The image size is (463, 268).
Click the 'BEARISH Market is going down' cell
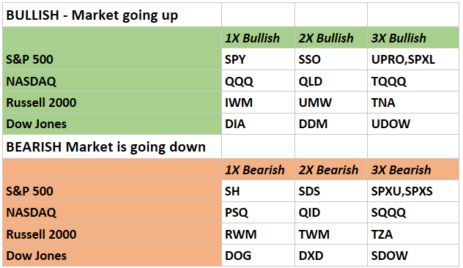112,146
